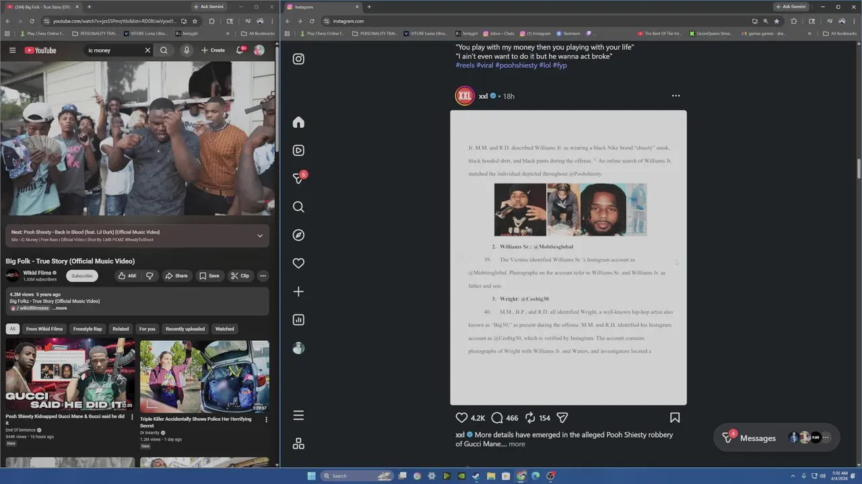Open Instagram direct messages sidebar icon

(298, 179)
